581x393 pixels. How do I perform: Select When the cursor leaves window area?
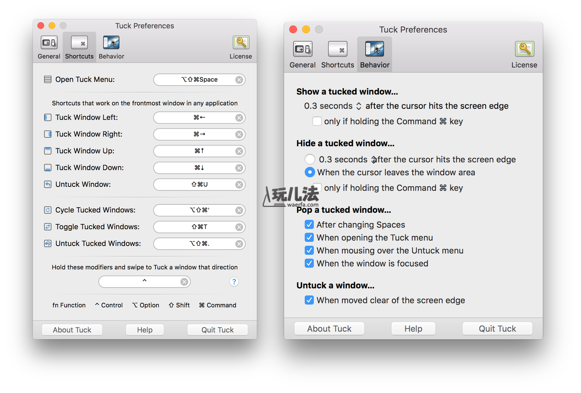point(310,172)
